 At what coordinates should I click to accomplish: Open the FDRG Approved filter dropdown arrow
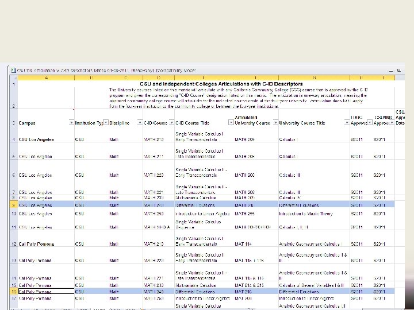point(370,123)
